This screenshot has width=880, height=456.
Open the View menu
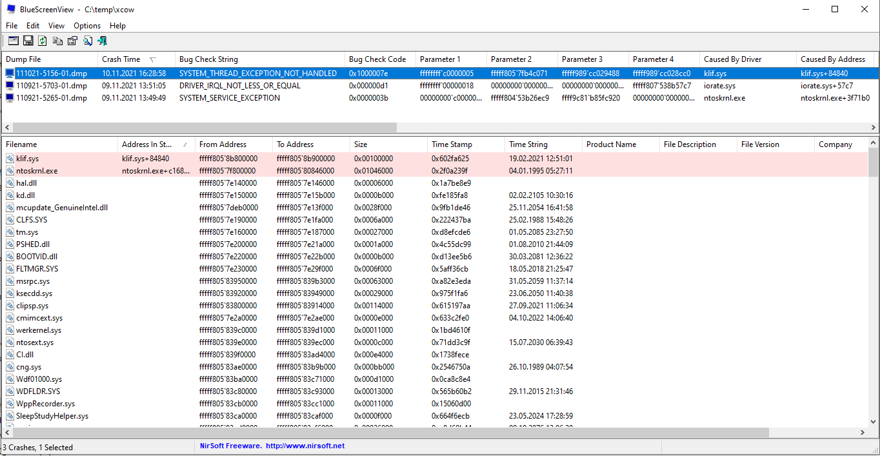tap(57, 26)
